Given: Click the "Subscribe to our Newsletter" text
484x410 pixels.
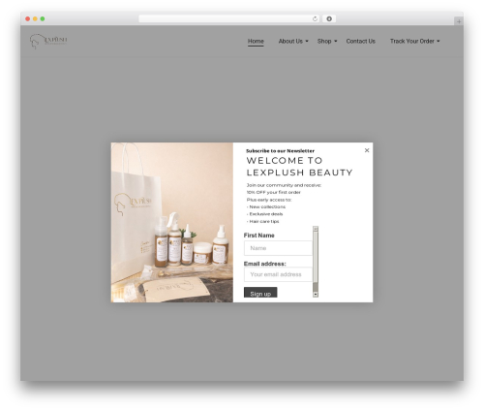Looking at the screenshot, I should [280, 151].
